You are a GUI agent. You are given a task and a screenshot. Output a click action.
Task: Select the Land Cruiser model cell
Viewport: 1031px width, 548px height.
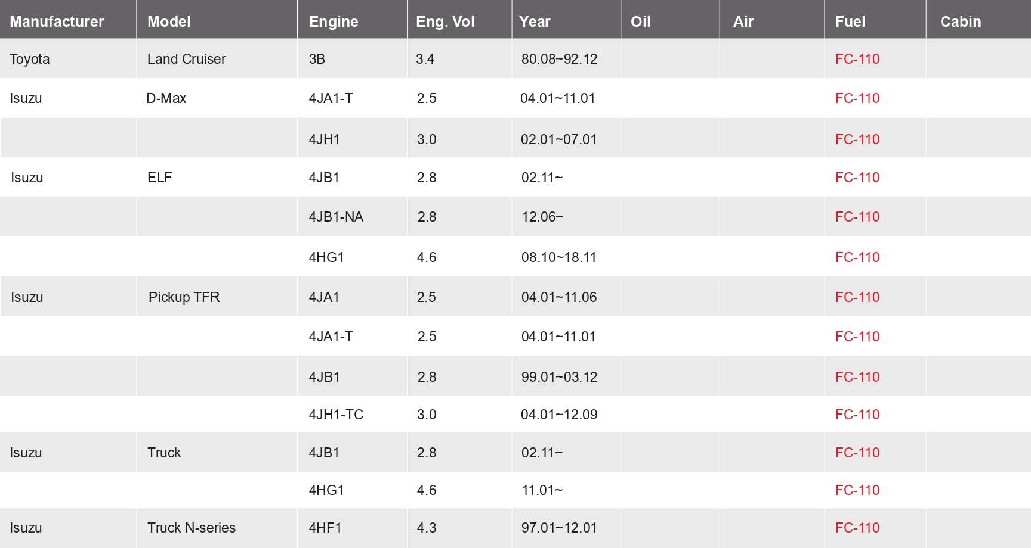186,59
